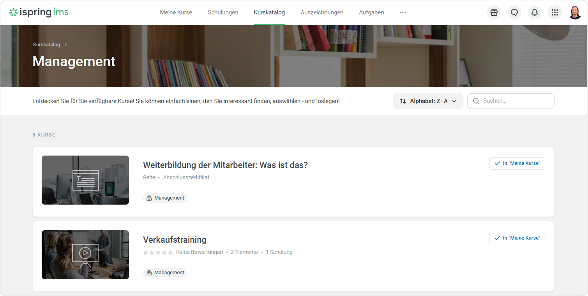
Task: Open the Verkaufstraining course title
Action: point(175,240)
